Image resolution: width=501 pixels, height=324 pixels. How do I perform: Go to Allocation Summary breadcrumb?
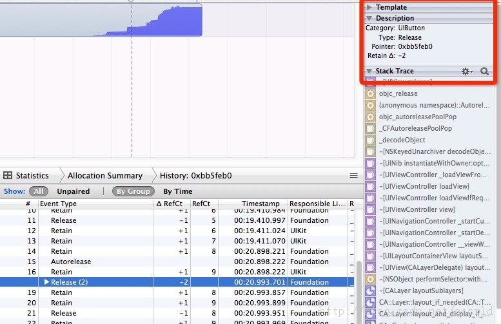coord(105,176)
